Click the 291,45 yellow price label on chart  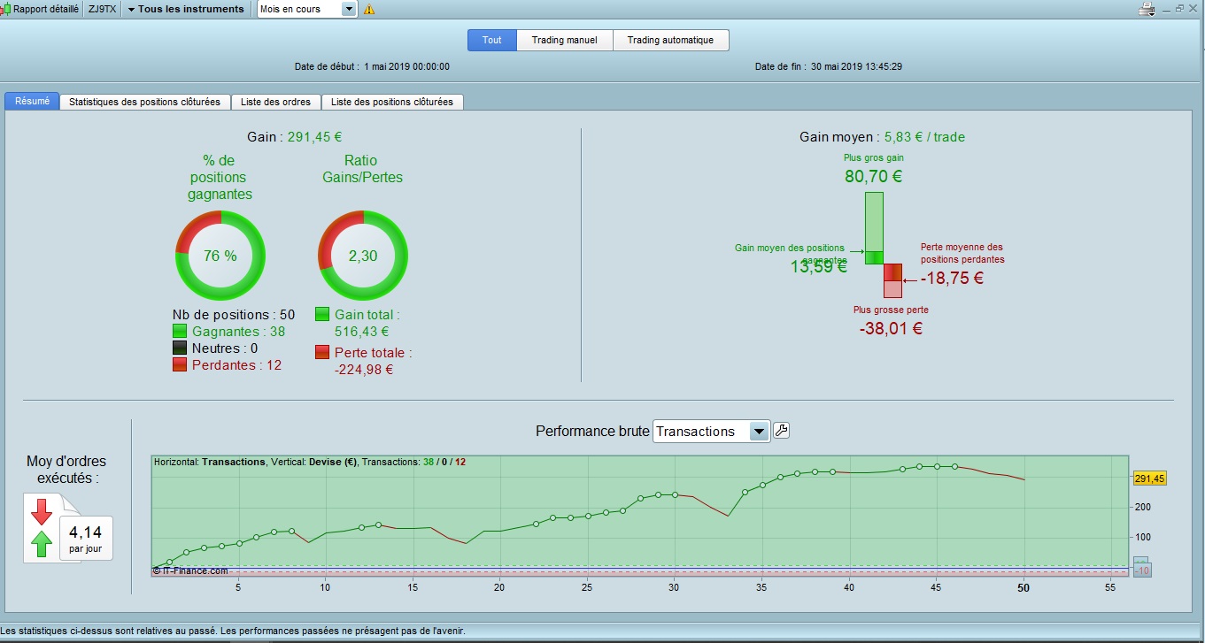pos(1151,478)
